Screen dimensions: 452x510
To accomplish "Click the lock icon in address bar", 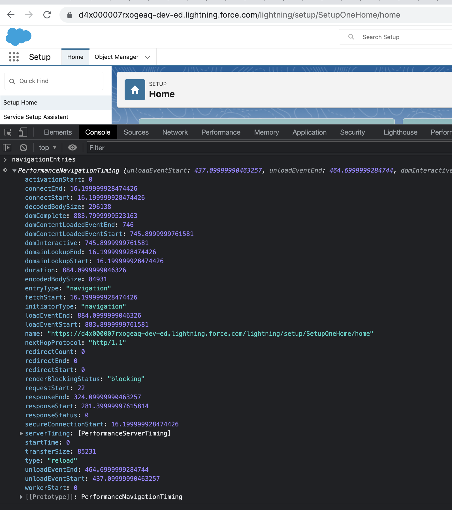I will 70,15.
